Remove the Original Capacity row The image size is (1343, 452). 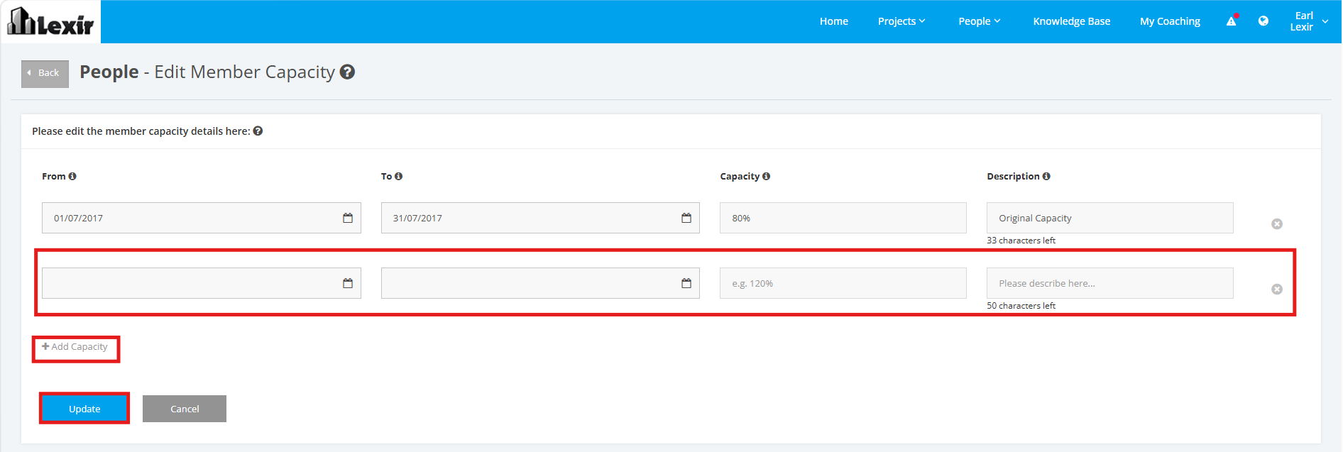click(1277, 224)
